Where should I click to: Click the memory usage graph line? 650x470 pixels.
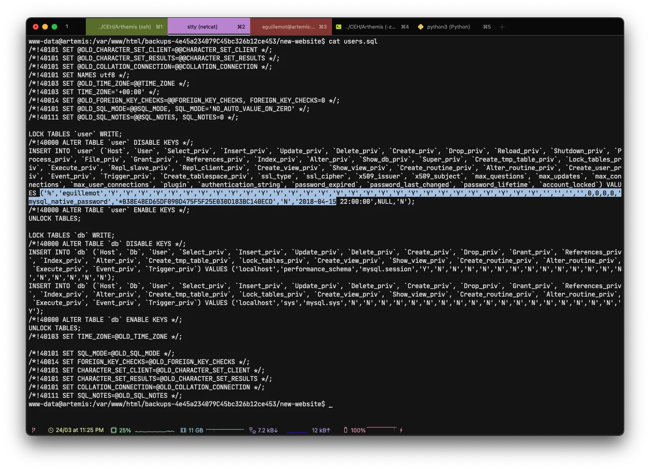pyautogui.click(x=225, y=429)
